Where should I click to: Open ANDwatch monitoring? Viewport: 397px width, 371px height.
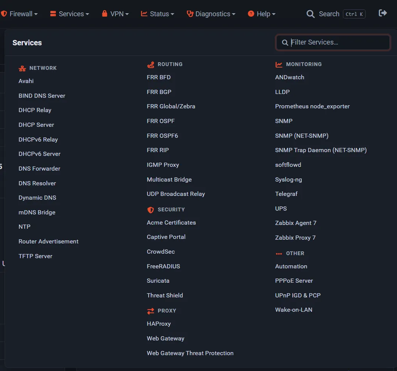pyautogui.click(x=290, y=77)
